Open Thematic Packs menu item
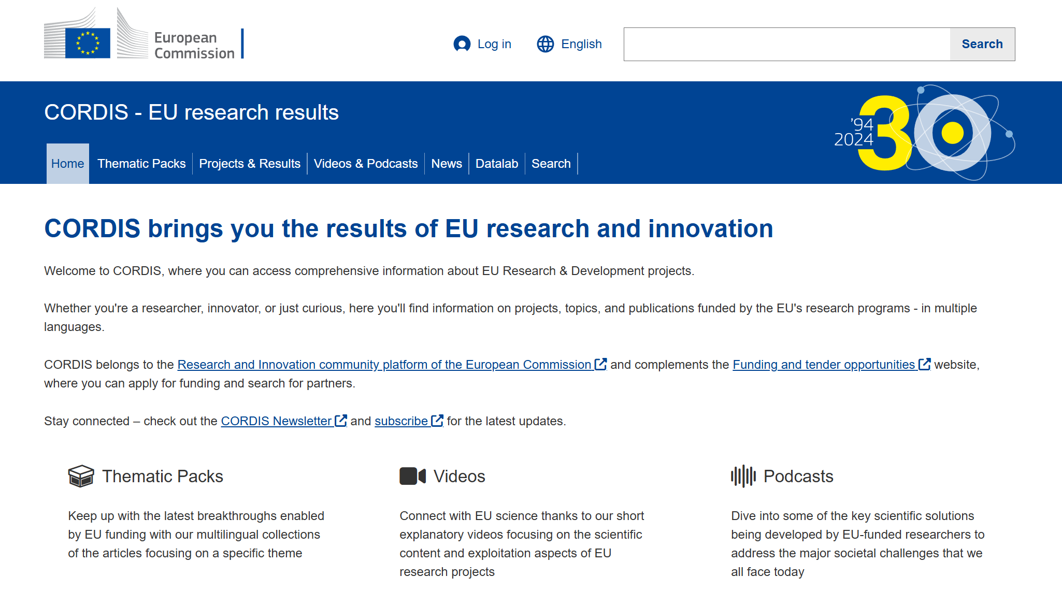The height and width of the screenshot is (591, 1062). pyautogui.click(x=141, y=164)
